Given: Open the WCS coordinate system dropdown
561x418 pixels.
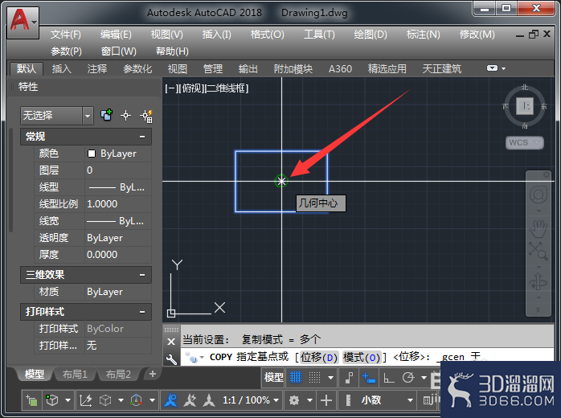Looking at the screenshot, I should 525,142.
